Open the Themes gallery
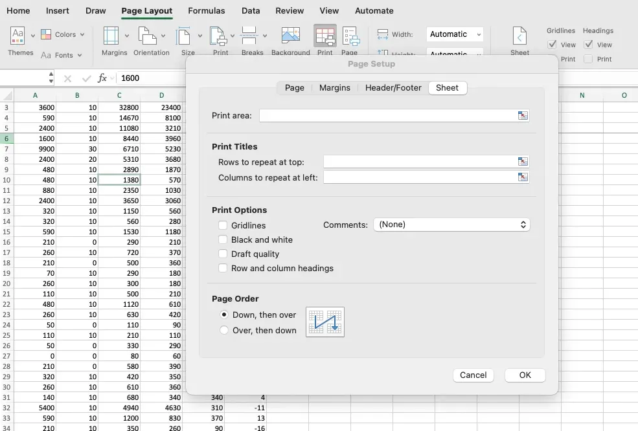The width and height of the screenshot is (638, 431). coord(20,40)
